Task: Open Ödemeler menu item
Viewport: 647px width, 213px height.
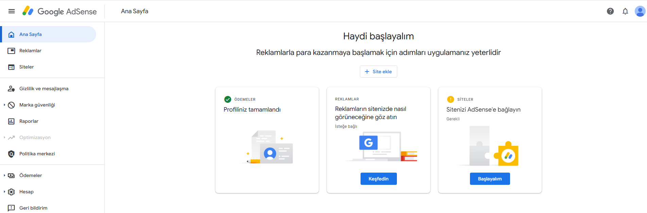Action: coord(48,175)
